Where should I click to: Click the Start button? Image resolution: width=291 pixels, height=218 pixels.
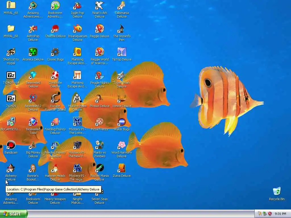[x=14, y=214]
